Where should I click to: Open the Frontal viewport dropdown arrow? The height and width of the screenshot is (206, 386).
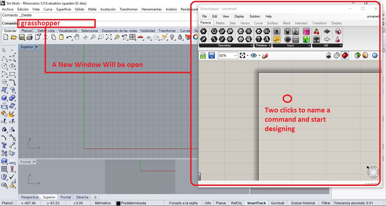point(34,162)
